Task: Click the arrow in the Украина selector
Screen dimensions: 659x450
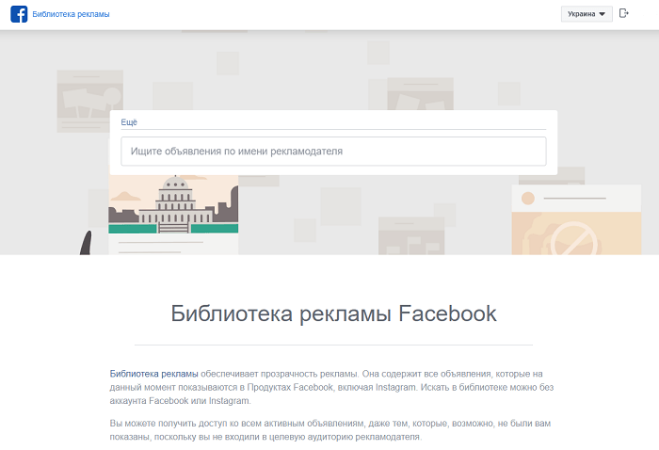Action: point(603,14)
